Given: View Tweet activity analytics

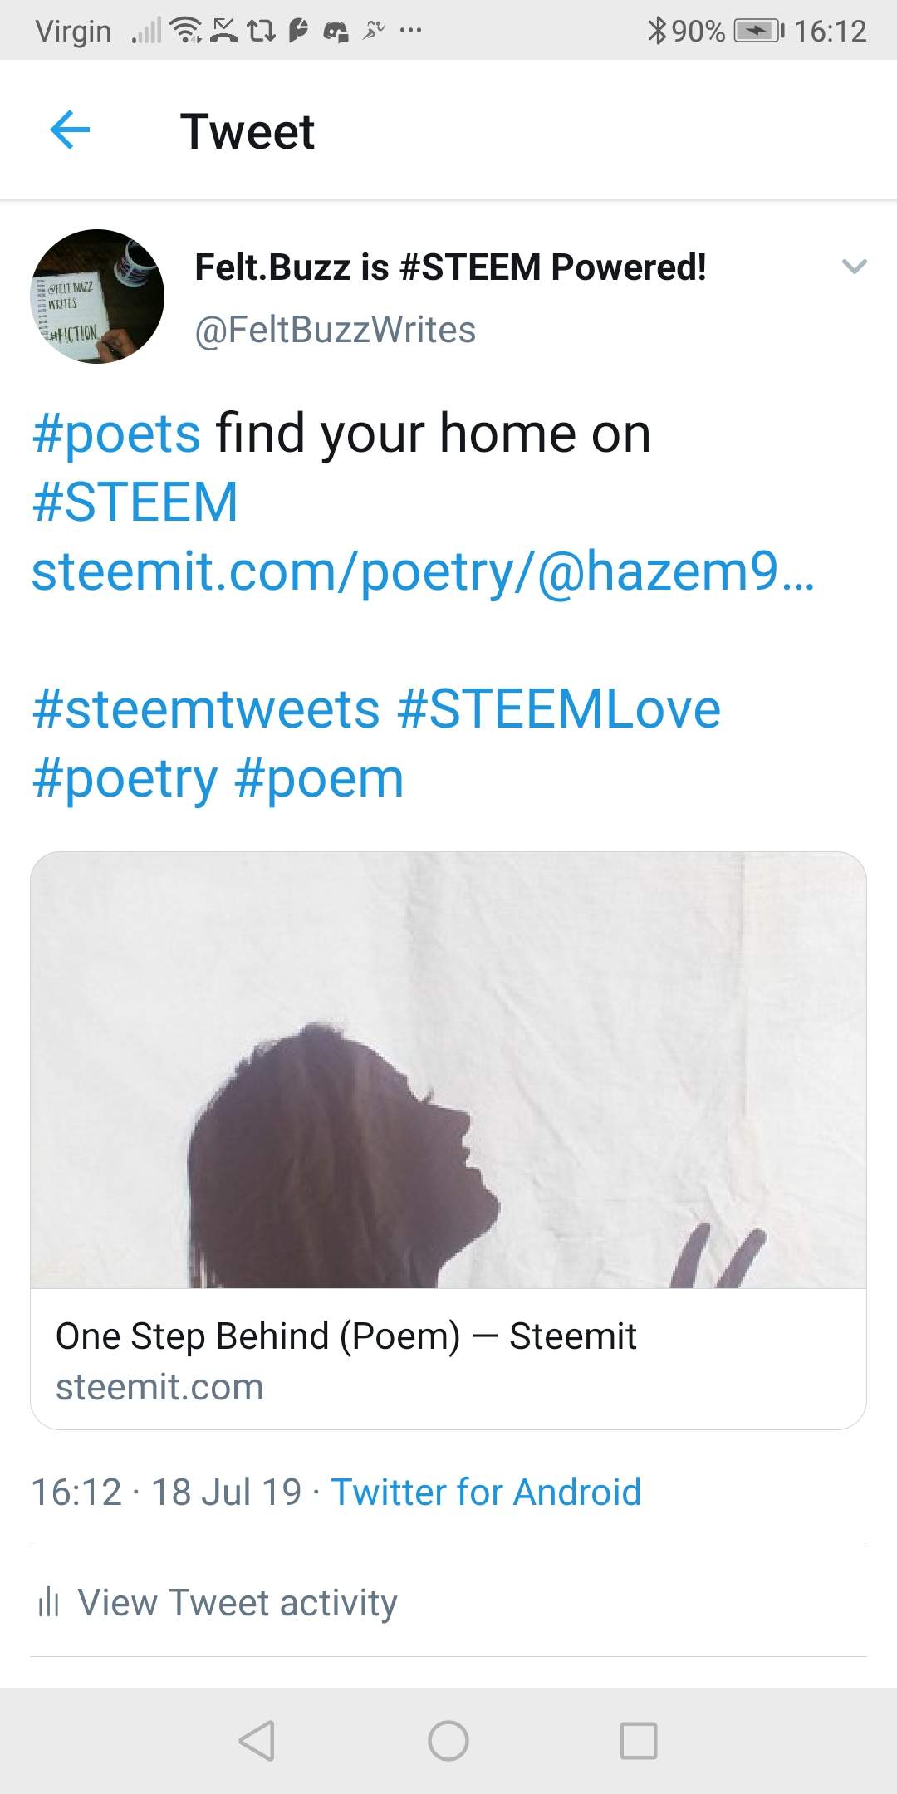Looking at the screenshot, I should pyautogui.click(x=238, y=1602).
